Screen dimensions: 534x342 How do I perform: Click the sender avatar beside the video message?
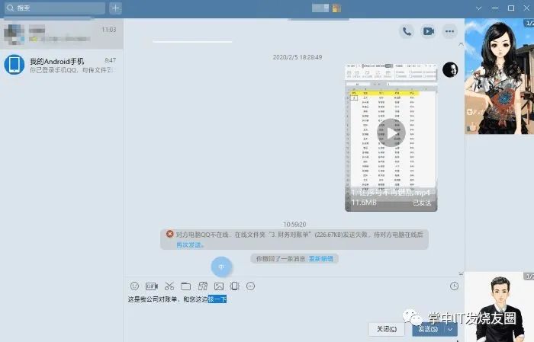click(x=450, y=69)
